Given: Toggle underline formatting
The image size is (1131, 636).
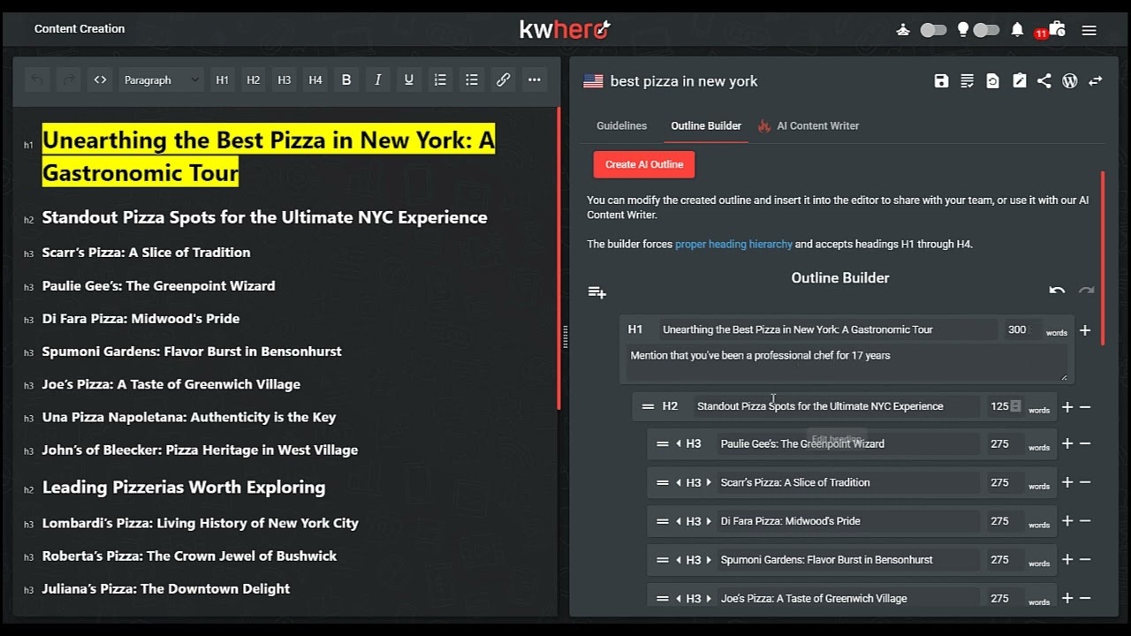Looking at the screenshot, I should 408,79.
